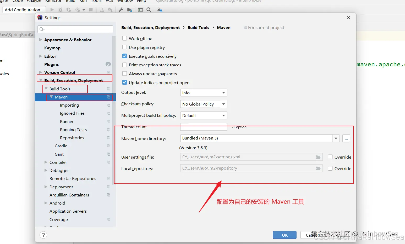405x244 pixels.
Task: Click the Stop square toolbar icon
Action: point(91,10)
